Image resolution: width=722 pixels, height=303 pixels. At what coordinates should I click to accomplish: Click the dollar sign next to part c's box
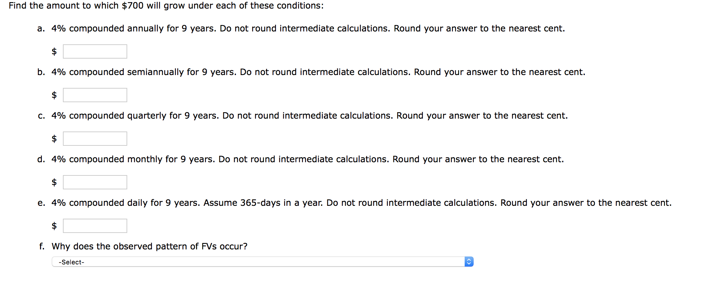point(54,139)
